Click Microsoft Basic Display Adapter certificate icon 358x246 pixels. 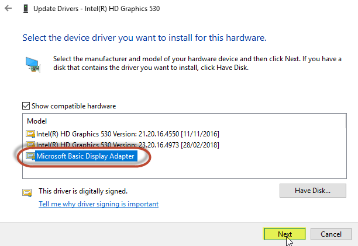30,156
